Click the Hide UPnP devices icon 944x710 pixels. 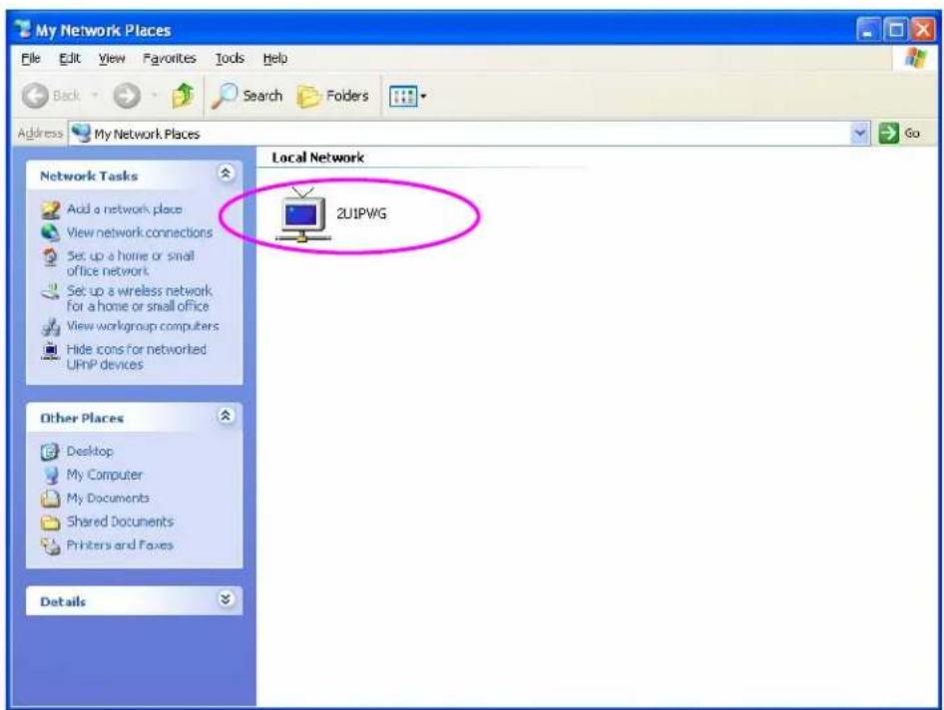pos(51,350)
